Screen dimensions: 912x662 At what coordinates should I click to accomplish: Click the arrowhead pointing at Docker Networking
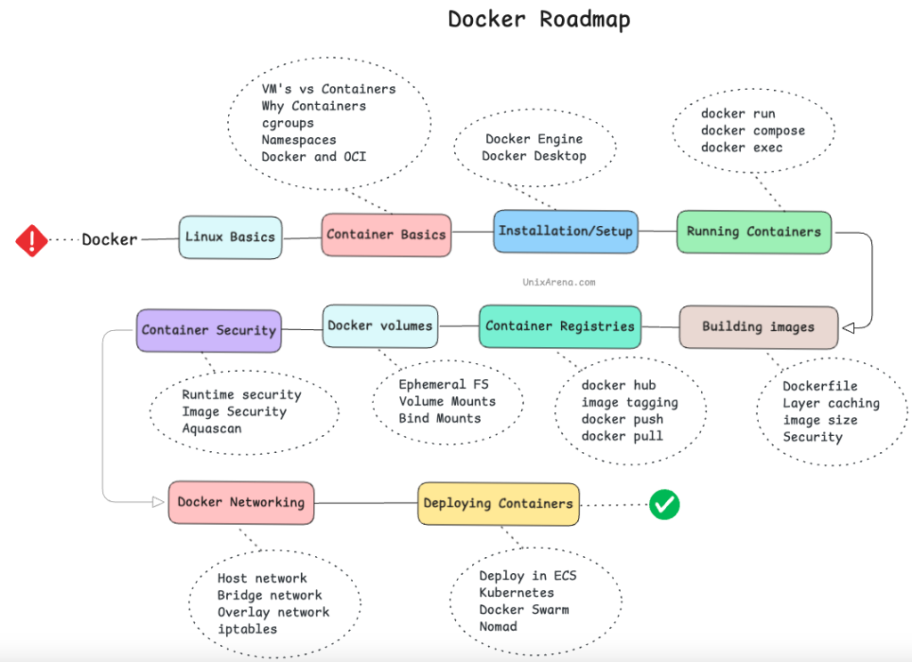[159, 502]
